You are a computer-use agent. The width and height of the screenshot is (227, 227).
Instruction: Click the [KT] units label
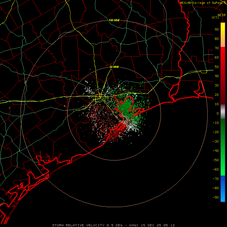(x=215, y=17)
